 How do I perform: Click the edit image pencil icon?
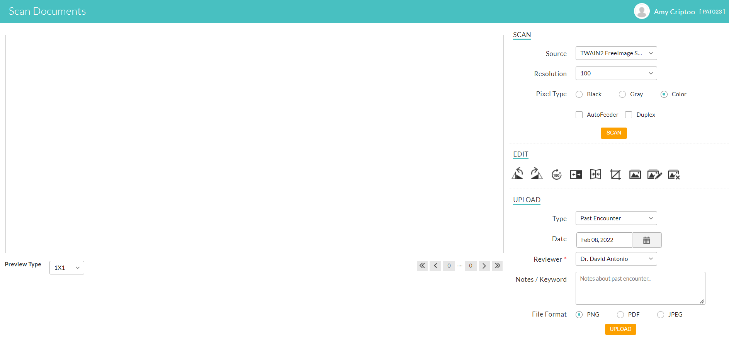pyautogui.click(x=654, y=175)
